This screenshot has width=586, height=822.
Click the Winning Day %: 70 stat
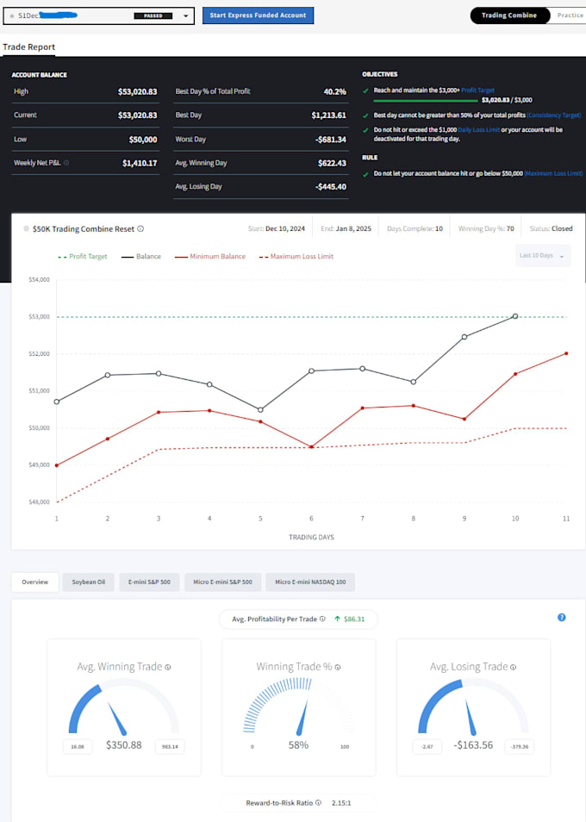click(x=486, y=228)
